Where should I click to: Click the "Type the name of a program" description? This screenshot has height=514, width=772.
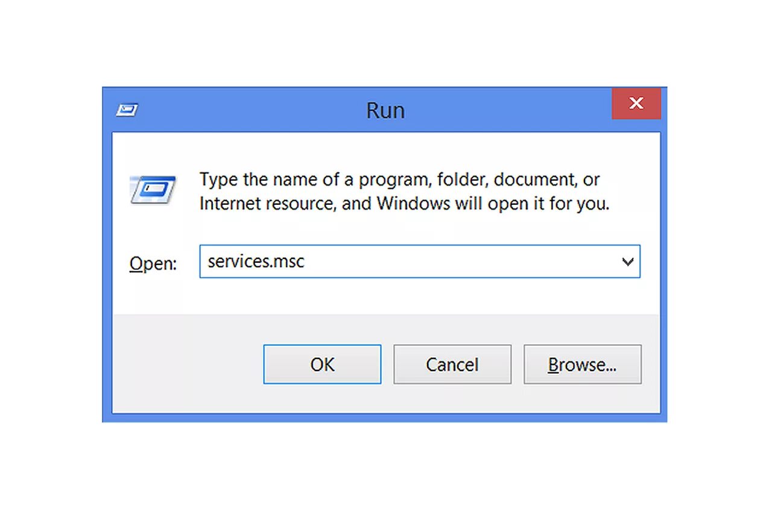(404, 191)
